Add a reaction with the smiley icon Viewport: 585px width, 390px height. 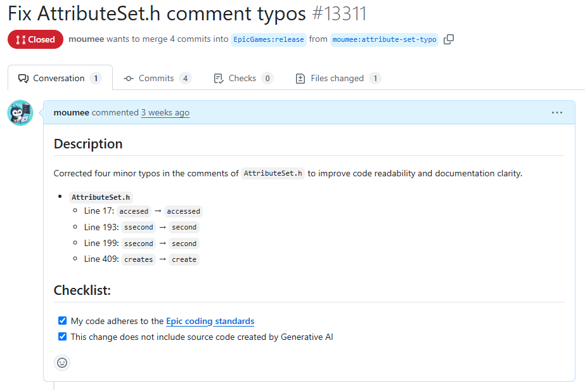click(x=62, y=362)
